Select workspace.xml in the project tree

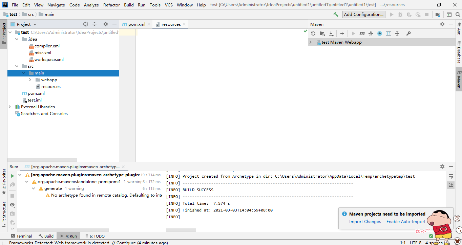pyautogui.click(x=49, y=60)
